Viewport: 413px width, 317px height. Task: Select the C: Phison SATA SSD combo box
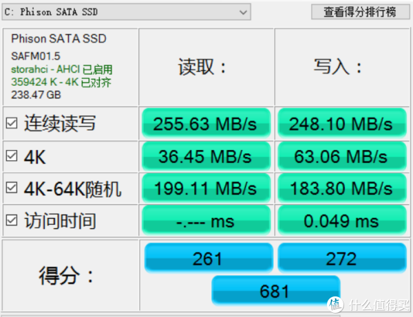point(126,12)
